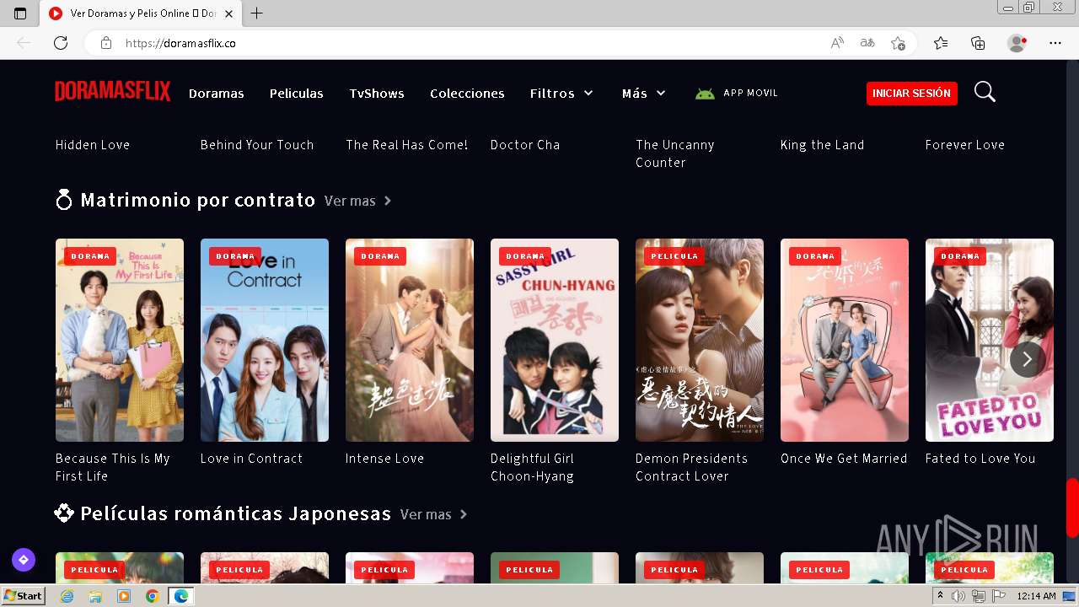Expand Películas románticas Japonesas Ver mas

434,514
